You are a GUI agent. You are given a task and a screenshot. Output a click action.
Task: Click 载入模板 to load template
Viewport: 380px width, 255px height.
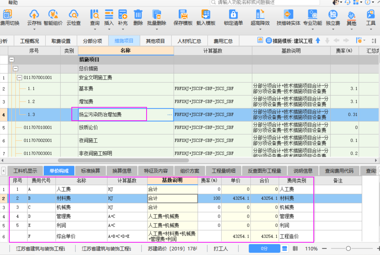tap(206, 18)
